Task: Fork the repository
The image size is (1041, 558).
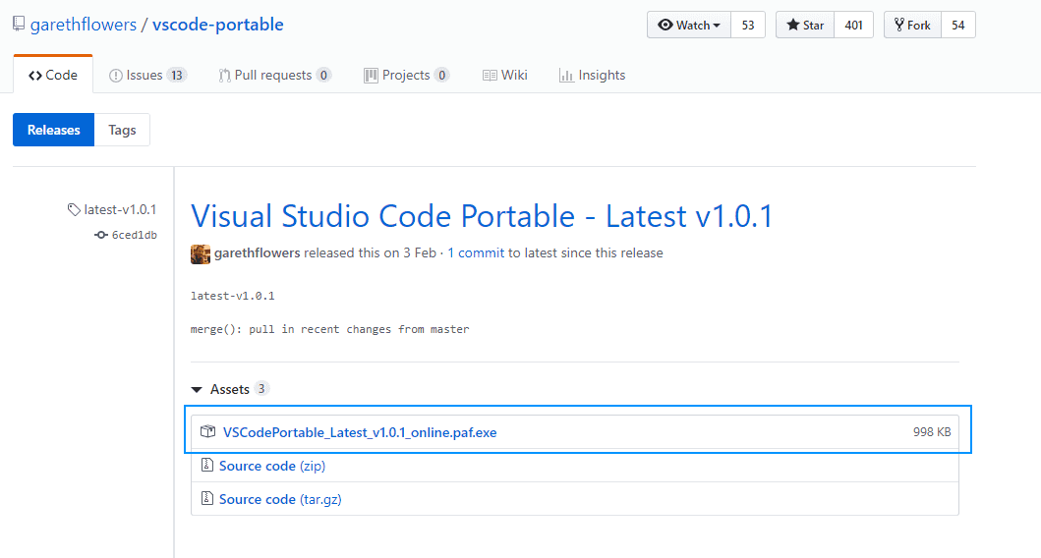Action: point(912,26)
